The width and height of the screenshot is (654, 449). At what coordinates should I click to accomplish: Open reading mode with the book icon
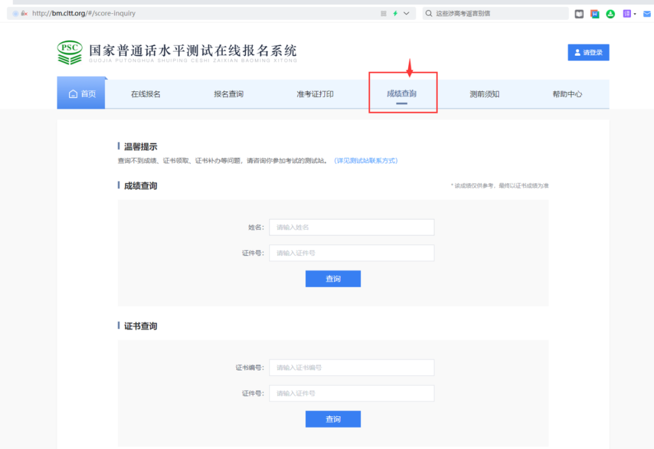579,13
